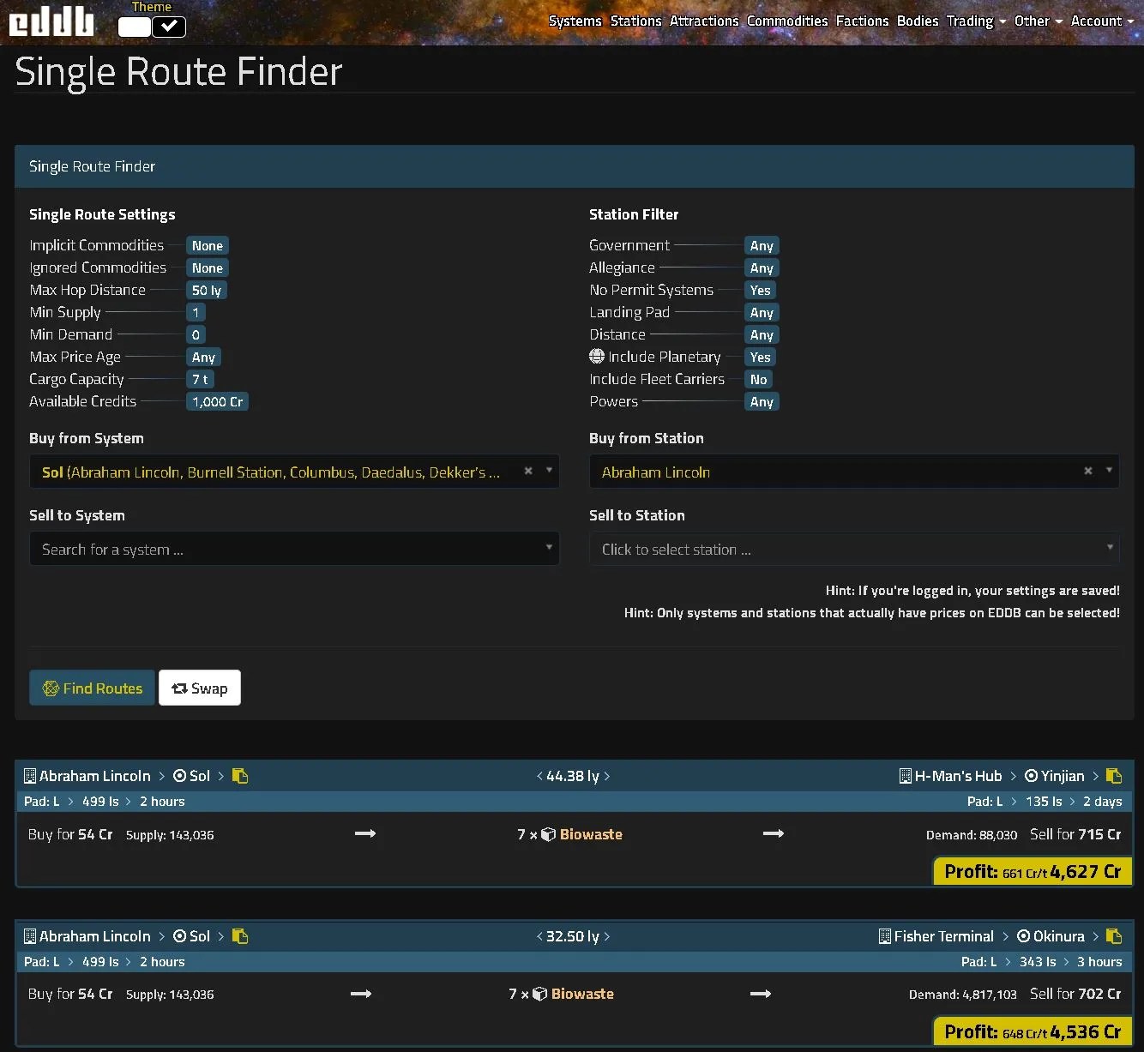The width and height of the screenshot is (1144, 1052).
Task: Click the H-Man's Hub station icon
Action: click(x=905, y=776)
